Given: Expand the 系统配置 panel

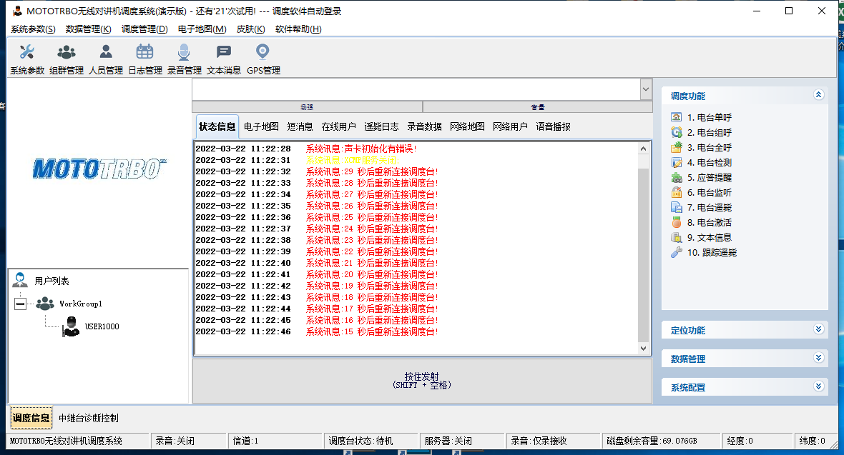Looking at the screenshot, I should (819, 386).
